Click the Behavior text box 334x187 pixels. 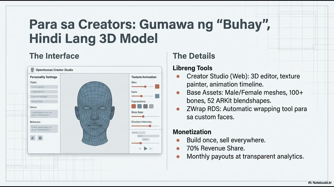point(44,129)
